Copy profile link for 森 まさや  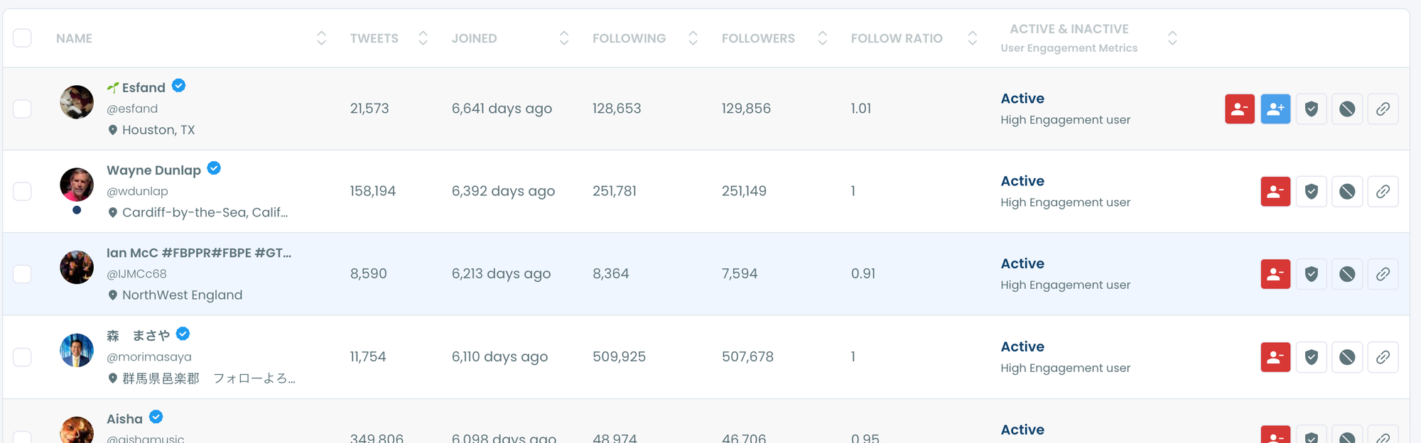click(1383, 356)
